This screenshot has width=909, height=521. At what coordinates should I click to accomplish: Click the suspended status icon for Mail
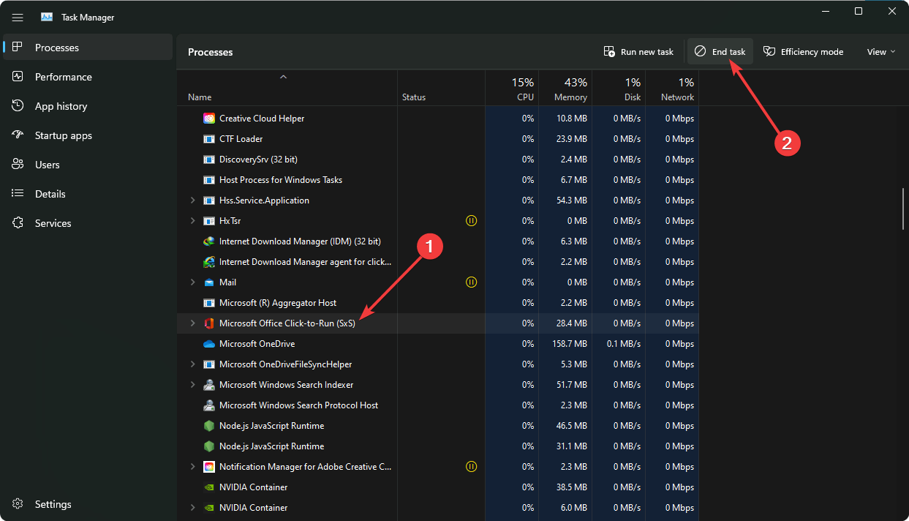point(471,282)
